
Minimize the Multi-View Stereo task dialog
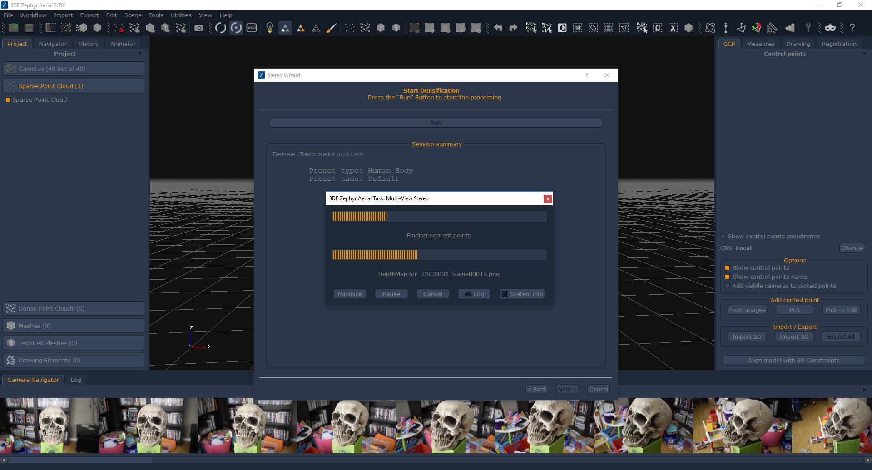350,294
